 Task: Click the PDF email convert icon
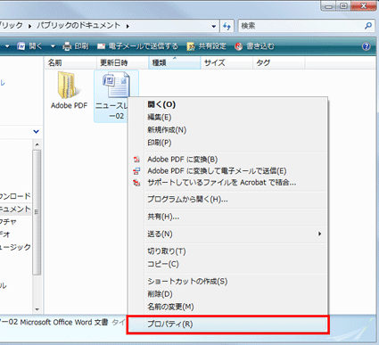click(136, 171)
